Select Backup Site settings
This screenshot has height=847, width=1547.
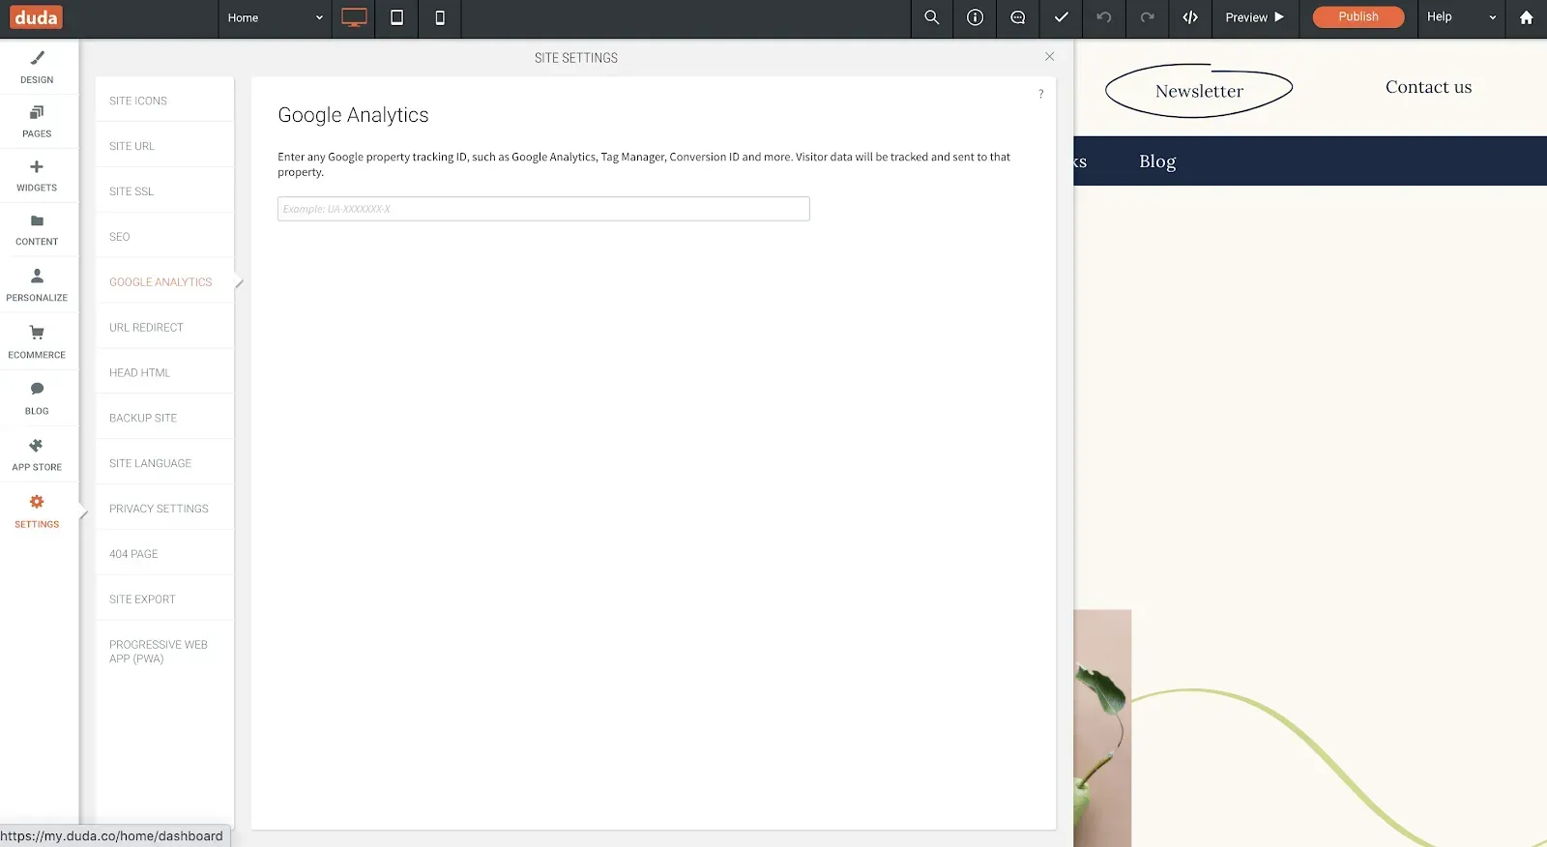[164, 418]
